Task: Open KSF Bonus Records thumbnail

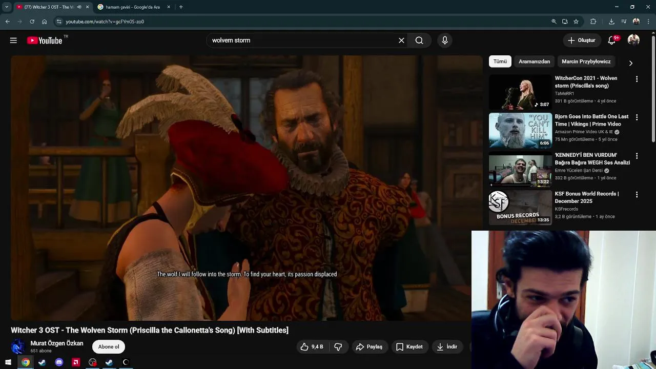Action: (520, 208)
